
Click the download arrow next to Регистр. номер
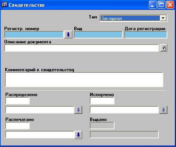(x=68, y=34)
